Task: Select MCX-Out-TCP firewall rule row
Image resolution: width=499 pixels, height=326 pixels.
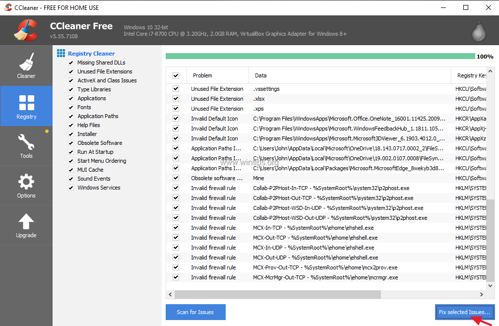Action: (326, 238)
